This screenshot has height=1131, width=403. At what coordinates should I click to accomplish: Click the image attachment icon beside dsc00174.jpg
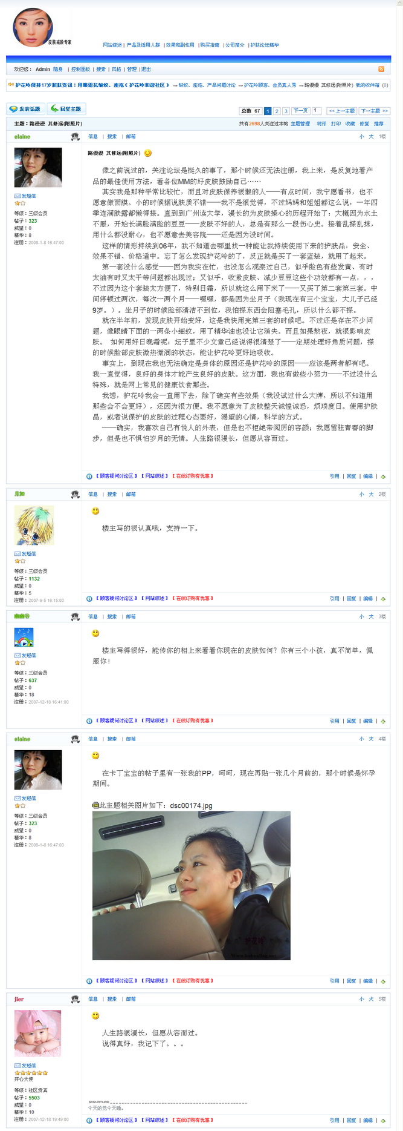[x=95, y=805]
